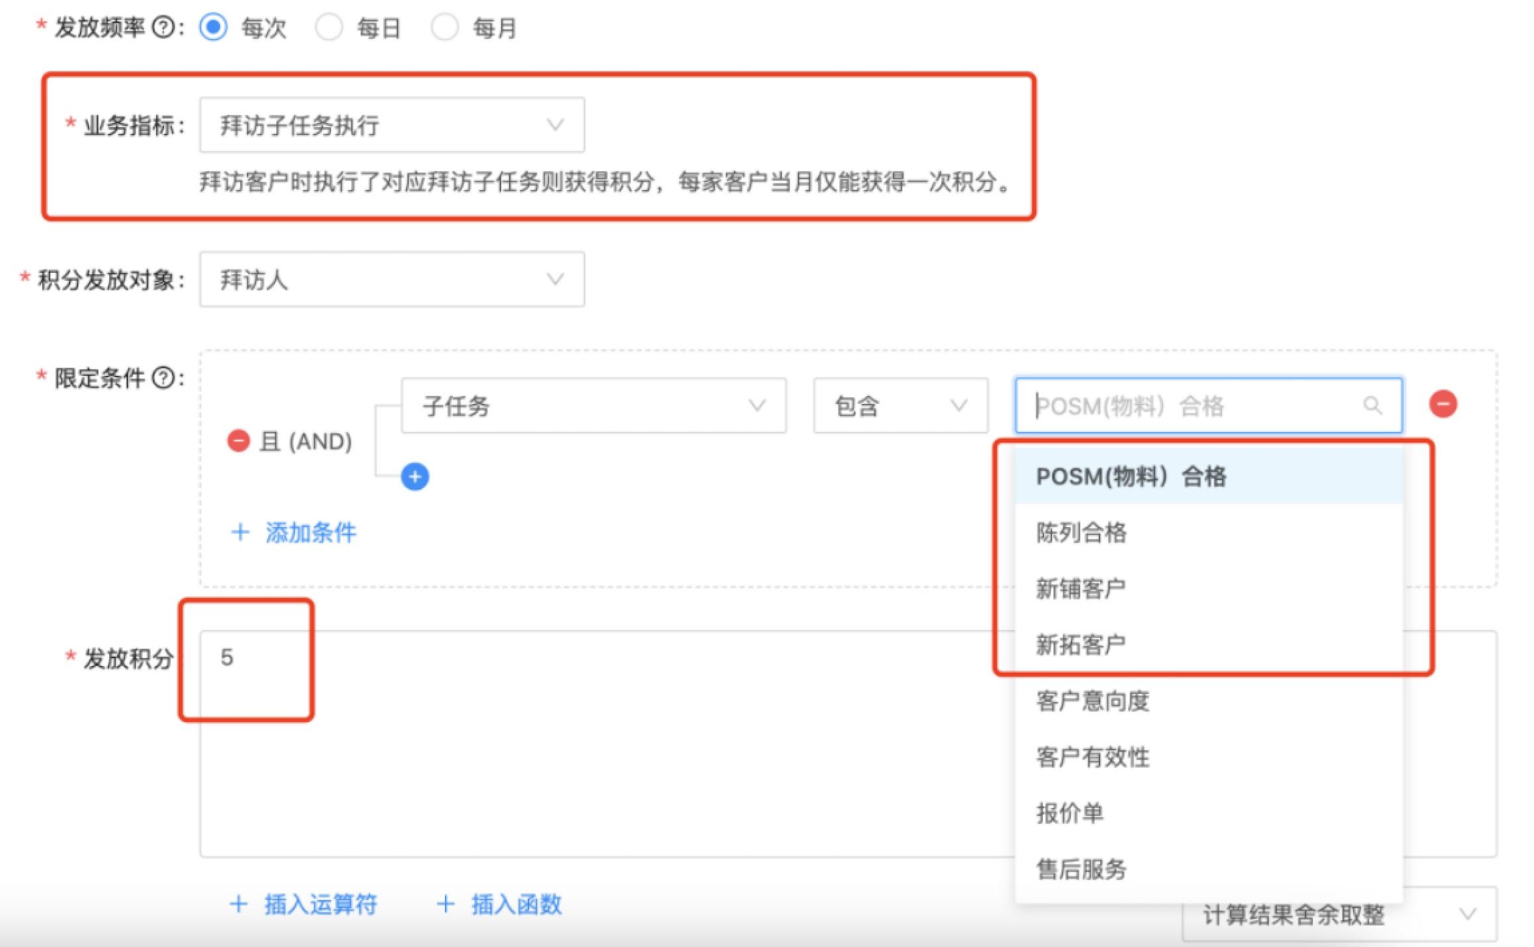This screenshot has height=947, width=1534.
Task: Choose 新铺客户 from the dropdown list
Action: click(x=1209, y=589)
